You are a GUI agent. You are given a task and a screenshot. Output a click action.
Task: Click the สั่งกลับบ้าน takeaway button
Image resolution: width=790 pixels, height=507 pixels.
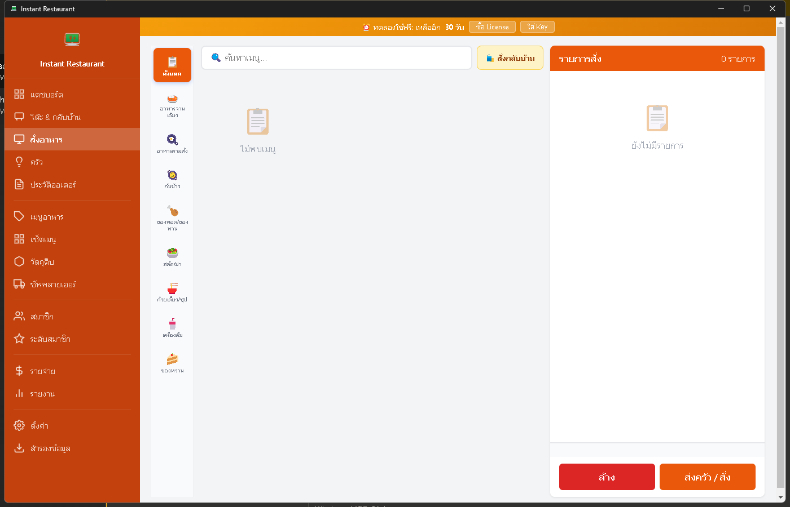[510, 58]
